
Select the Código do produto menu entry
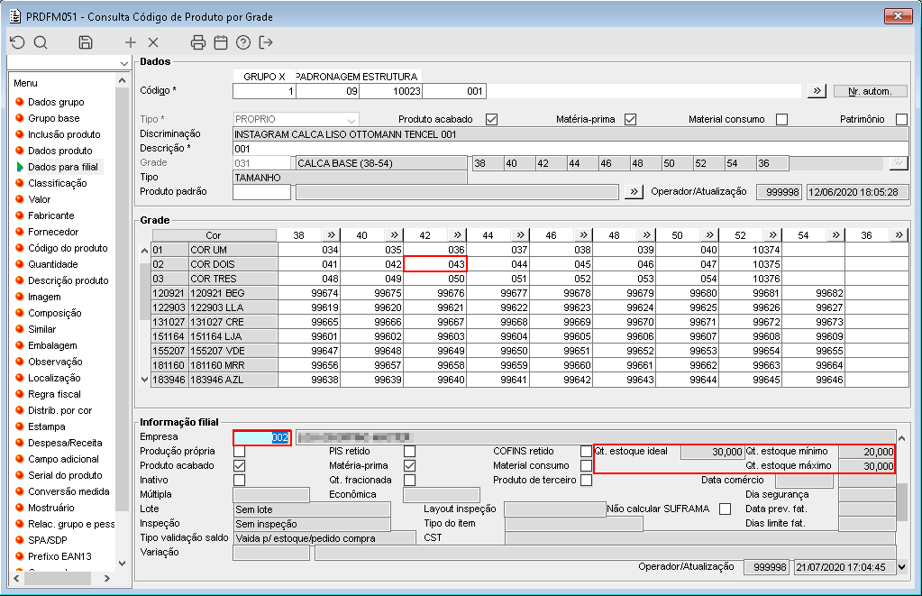[x=68, y=248]
